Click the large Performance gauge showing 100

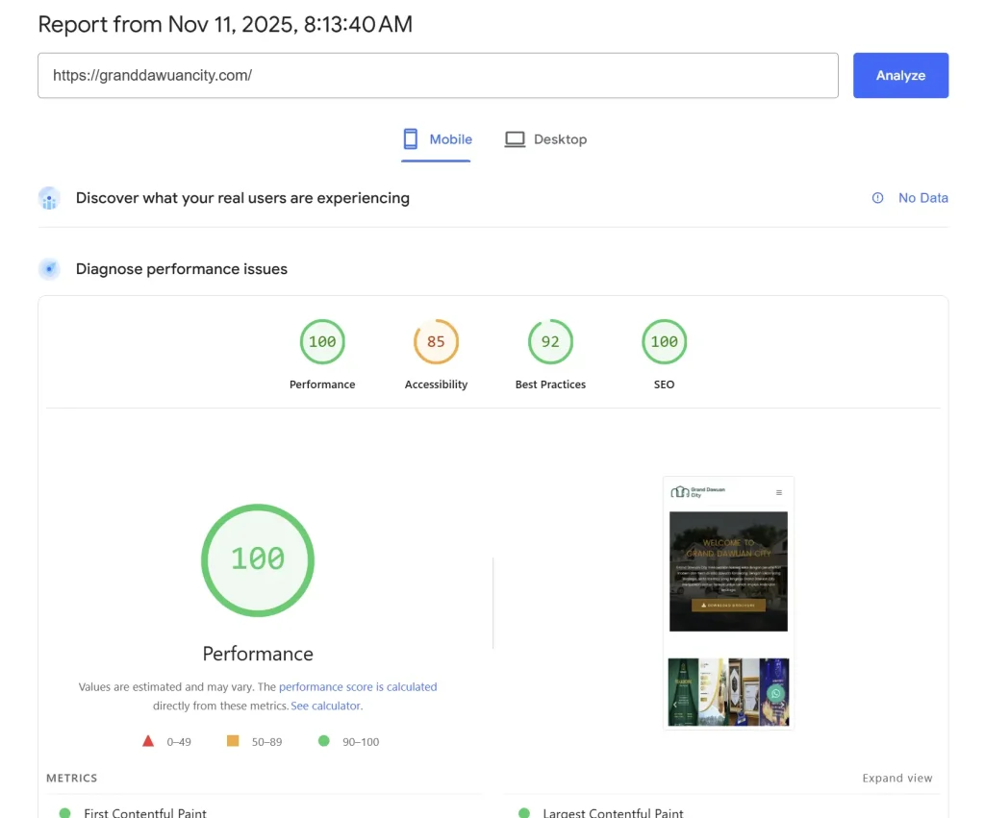[x=257, y=560]
